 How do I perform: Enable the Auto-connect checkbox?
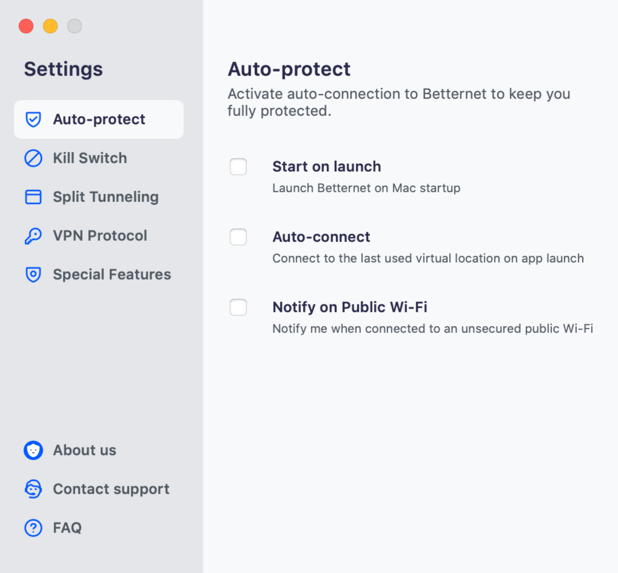(238, 237)
